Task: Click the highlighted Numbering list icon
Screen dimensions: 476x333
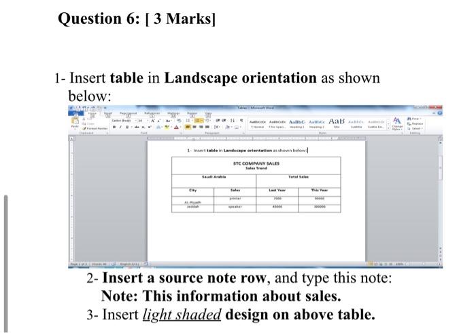Action: tap(198, 121)
